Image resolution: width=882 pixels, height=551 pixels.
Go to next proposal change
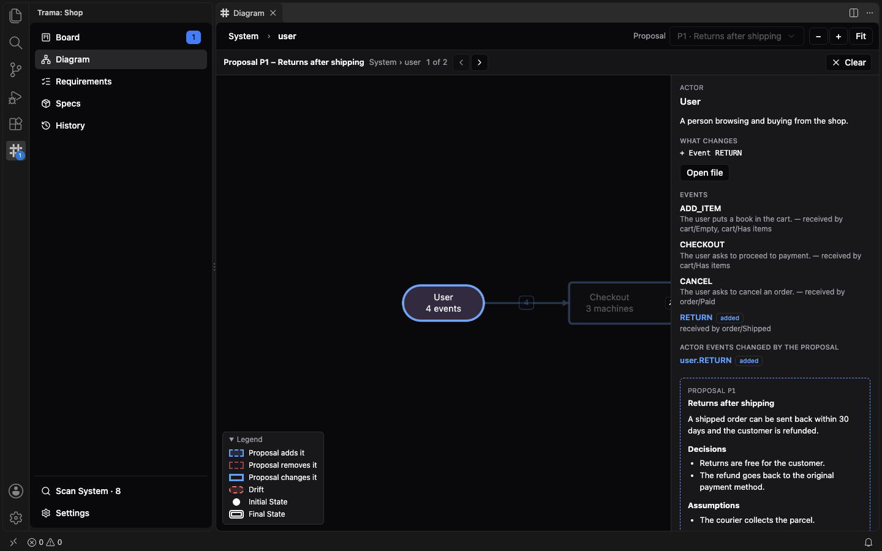coord(480,62)
